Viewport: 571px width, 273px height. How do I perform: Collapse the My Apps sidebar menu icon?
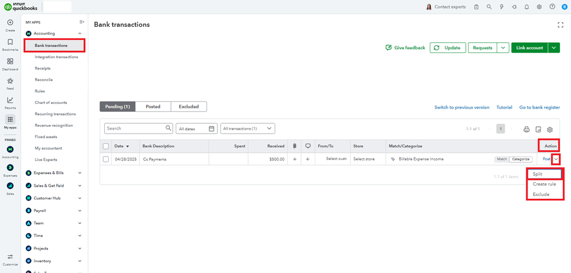82,22
